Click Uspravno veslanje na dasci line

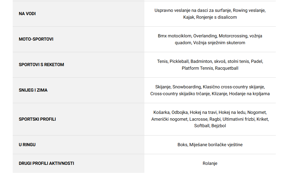pyautogui.click(x=210, y=11)
